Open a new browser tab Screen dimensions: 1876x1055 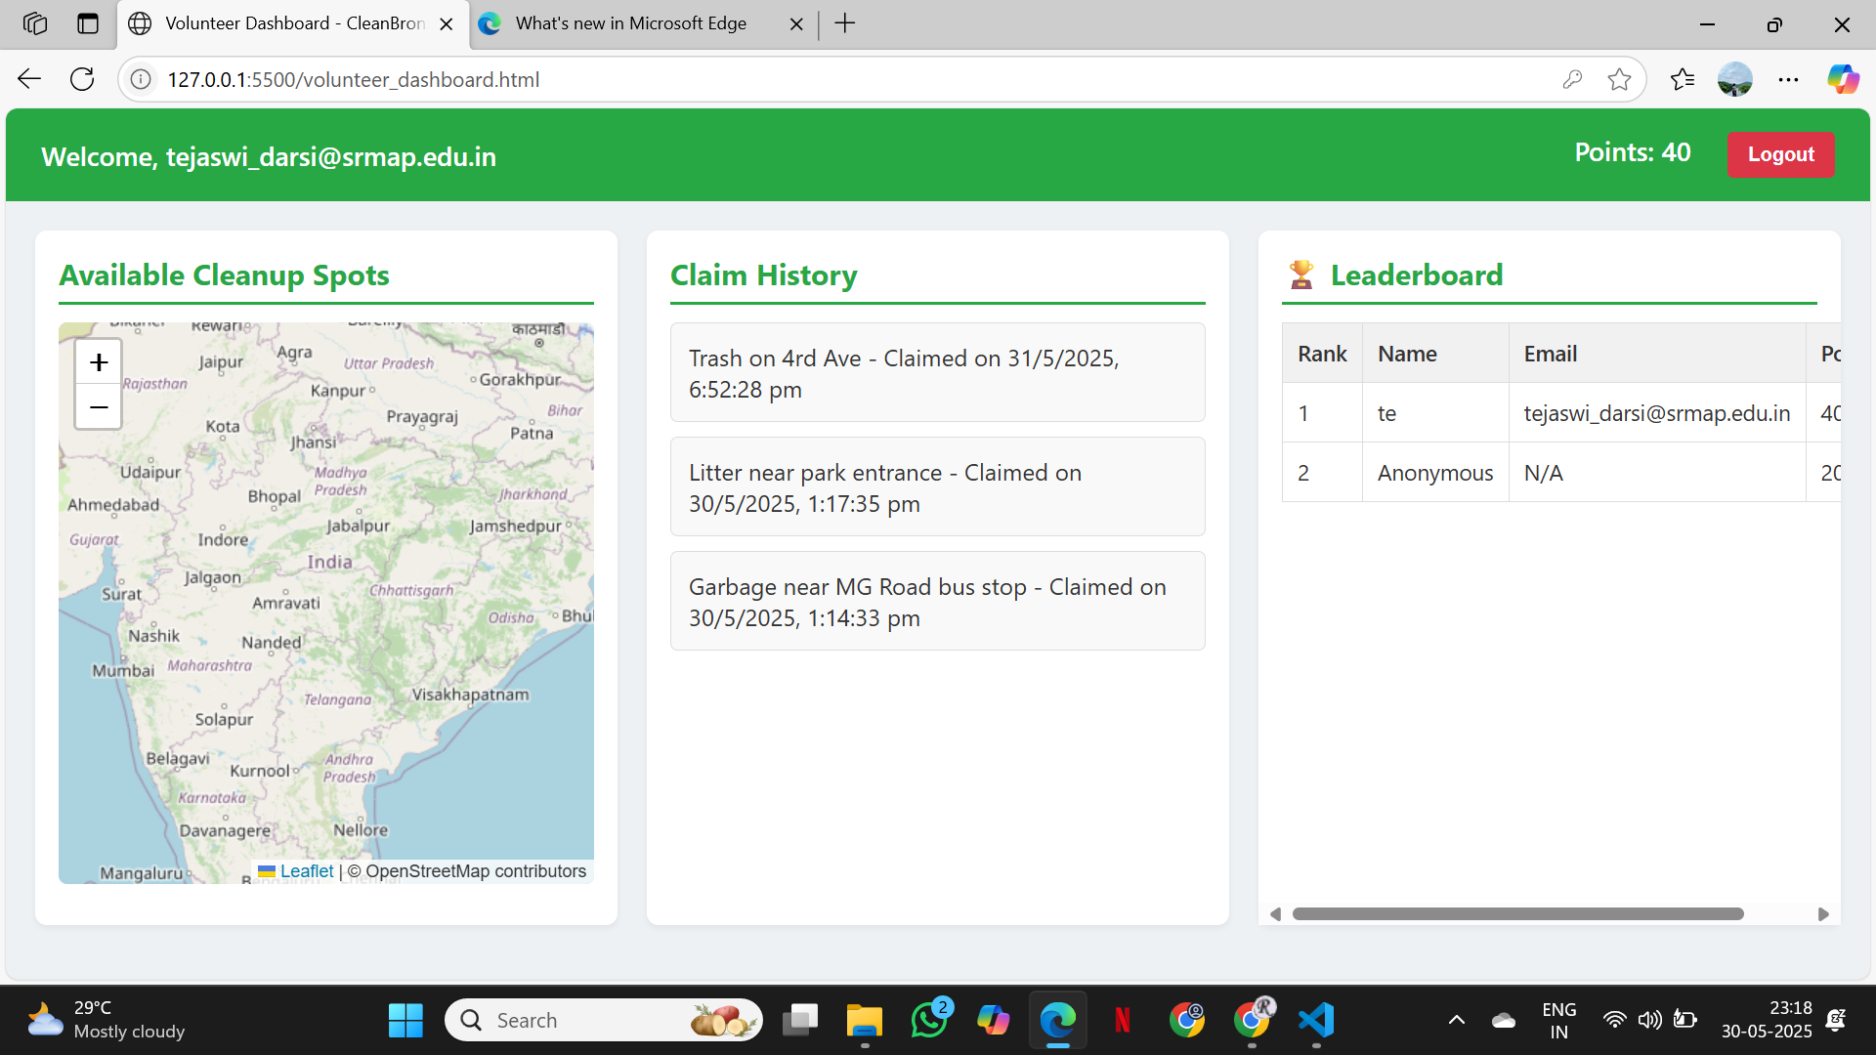click(845, 23)
